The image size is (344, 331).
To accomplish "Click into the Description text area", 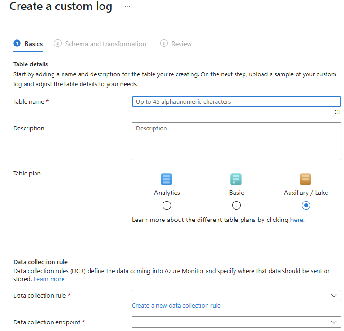I will tap(236, 141).
